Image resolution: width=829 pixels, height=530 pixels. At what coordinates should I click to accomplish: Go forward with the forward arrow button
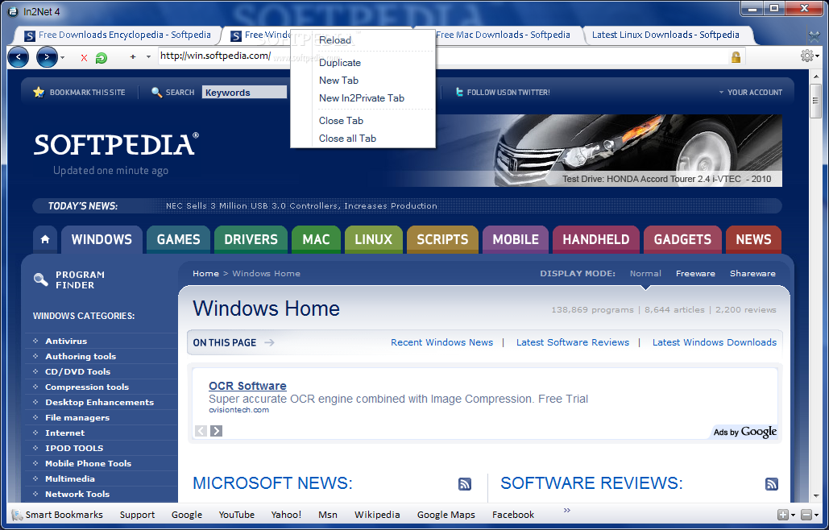pos(47,56)
